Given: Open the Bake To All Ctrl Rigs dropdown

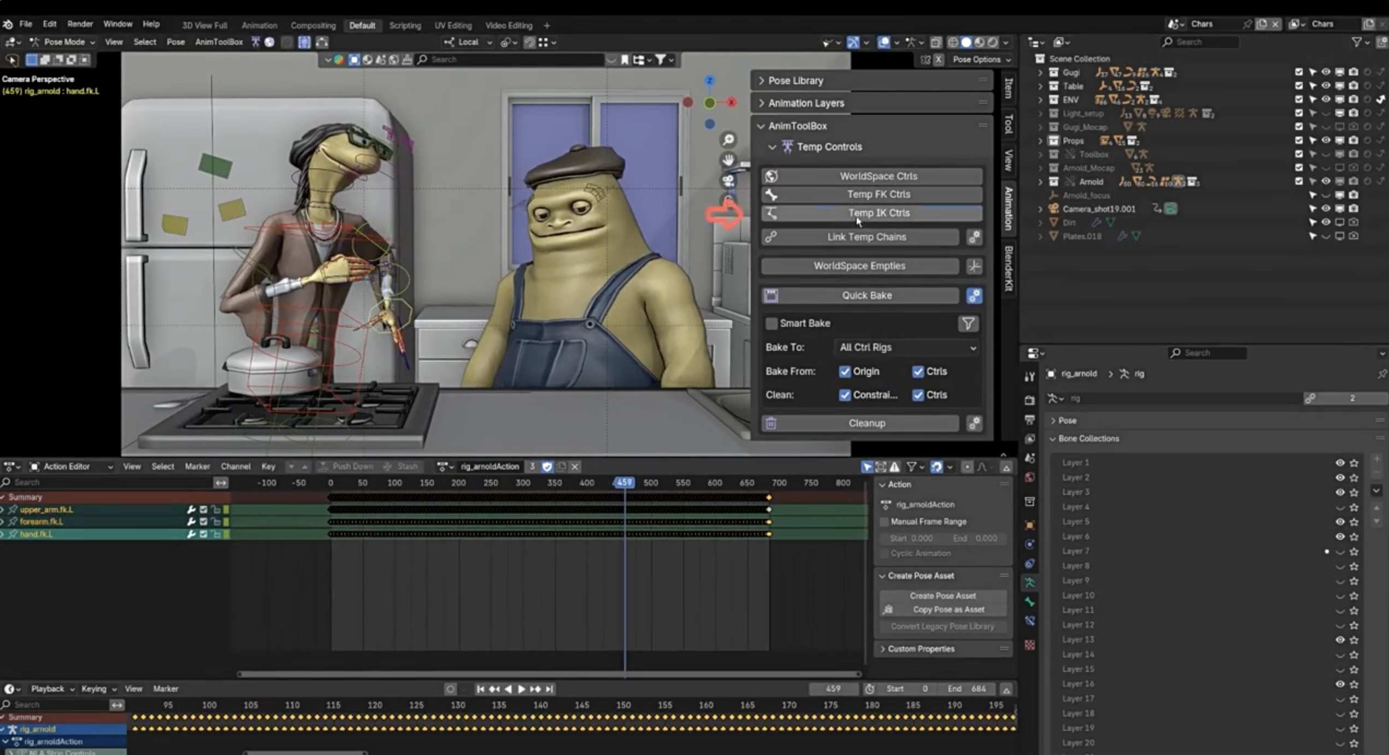Looking at the screenshot, I should [907, 347].
